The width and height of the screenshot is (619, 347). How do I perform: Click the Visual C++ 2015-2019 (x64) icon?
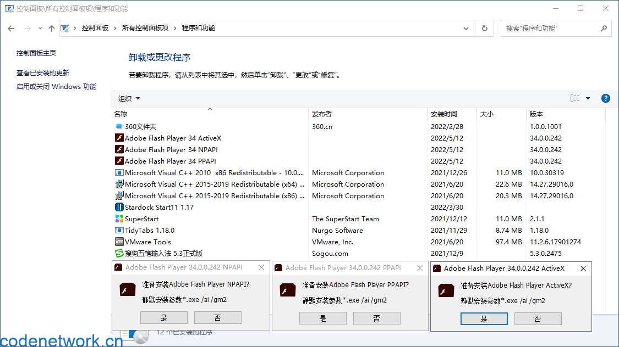119,184
